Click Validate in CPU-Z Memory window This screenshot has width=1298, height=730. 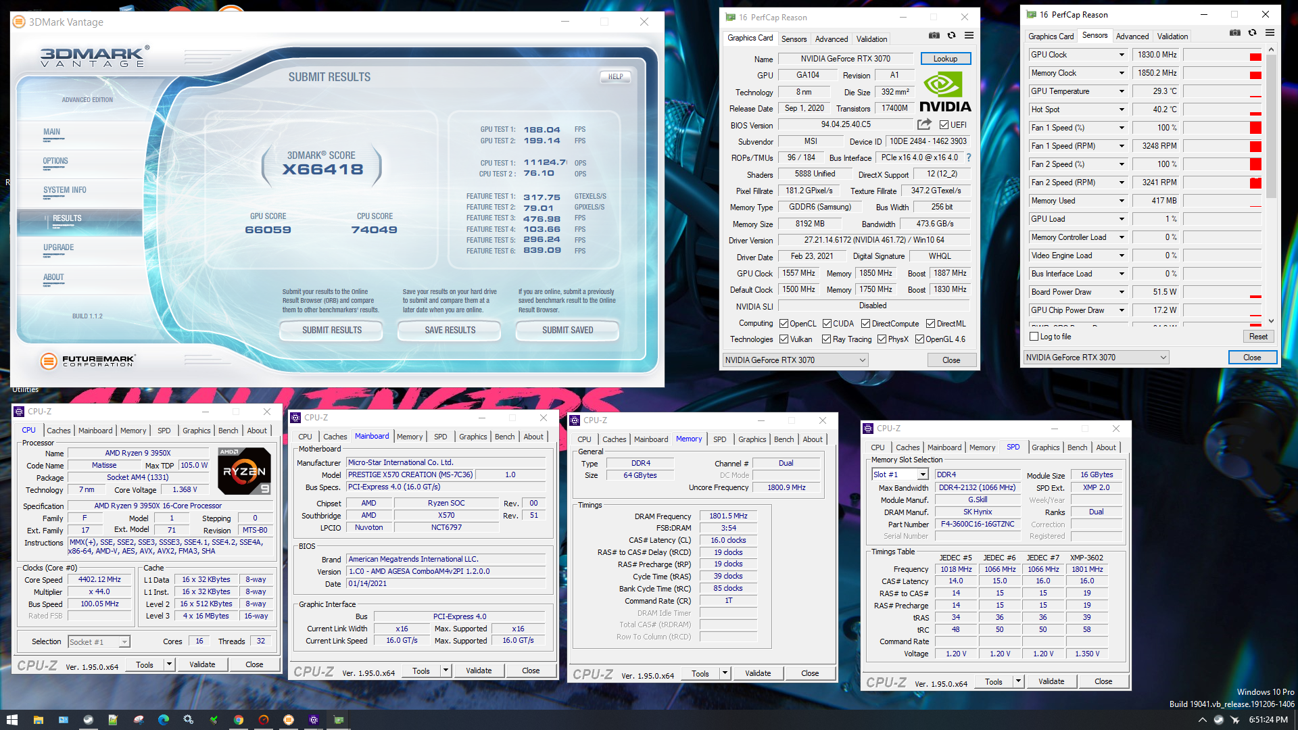pyautogui.click(x=758, y=673)
